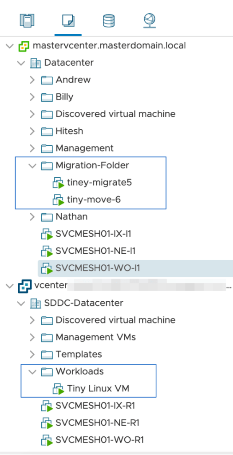Expand the Templates folder
Image resolution: width=233 pixels, height=455 pixels.
pyautogui.click(x=32, y=354)
